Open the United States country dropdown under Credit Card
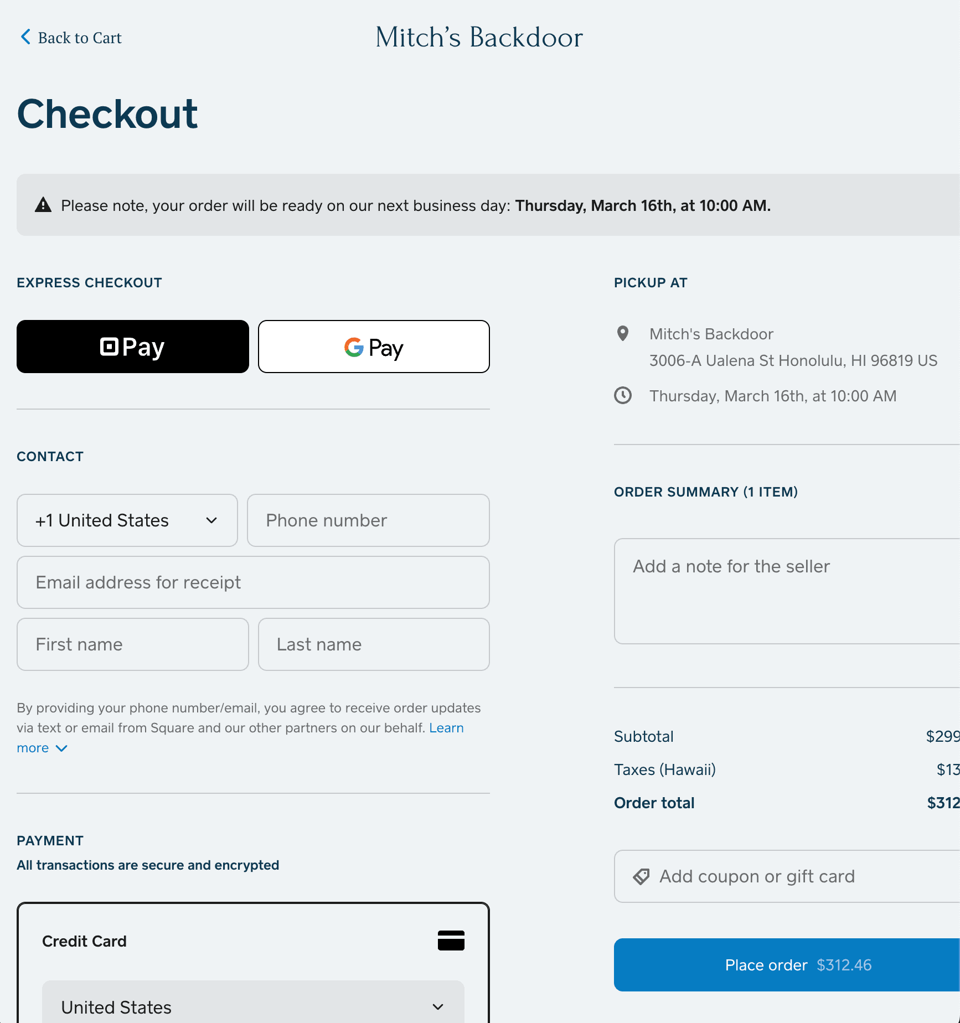Screen dimensions: 960x1023 tap(252, 1006)
